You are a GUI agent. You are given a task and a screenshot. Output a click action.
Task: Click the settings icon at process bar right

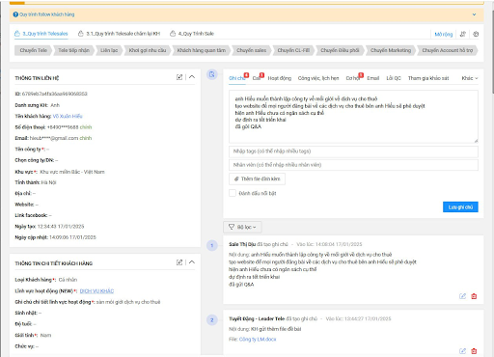(x=476, y=34)
